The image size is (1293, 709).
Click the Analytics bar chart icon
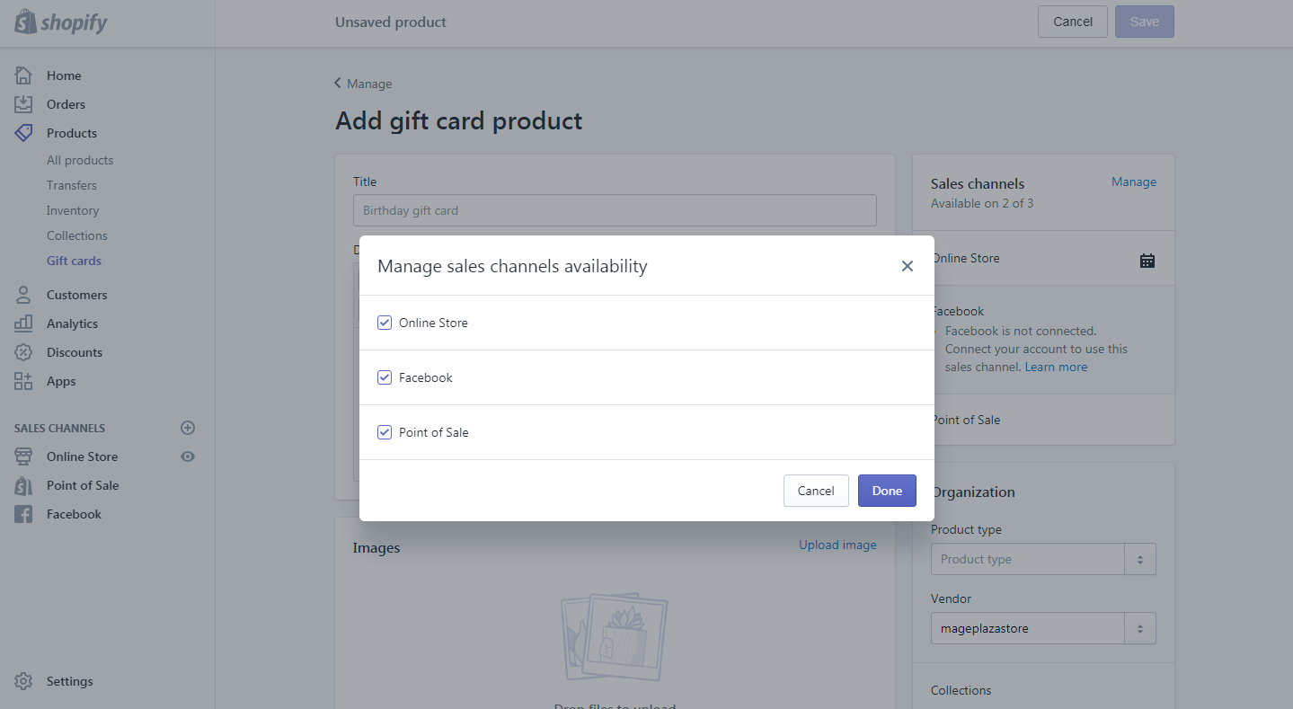pyautogui.click(x=23, y=323)
